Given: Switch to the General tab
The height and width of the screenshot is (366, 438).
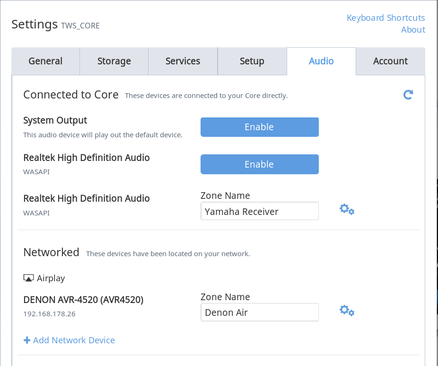Looking at the screenshot, I should click(x=45, y=61).
